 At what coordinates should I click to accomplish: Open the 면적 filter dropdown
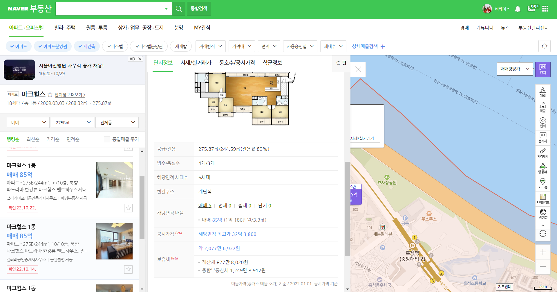(x=269, y=46)
